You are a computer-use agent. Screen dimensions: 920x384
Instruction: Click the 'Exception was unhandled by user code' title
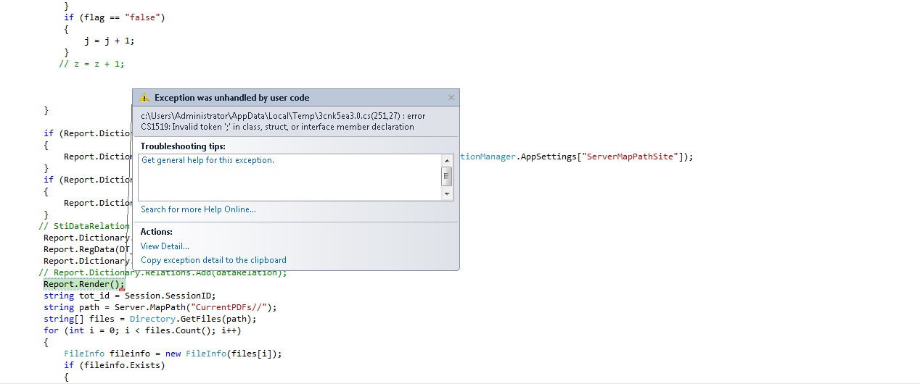pyautogui.click(x=231, y=98)
